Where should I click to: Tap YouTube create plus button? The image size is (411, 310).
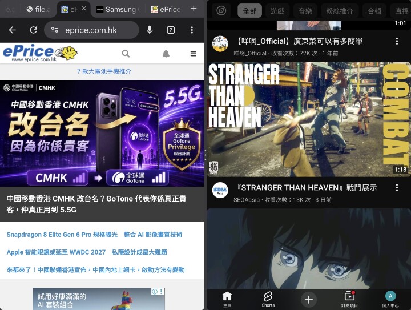(309, 300)
